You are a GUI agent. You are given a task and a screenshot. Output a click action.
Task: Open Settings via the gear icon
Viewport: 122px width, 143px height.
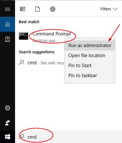pos(8,108)
